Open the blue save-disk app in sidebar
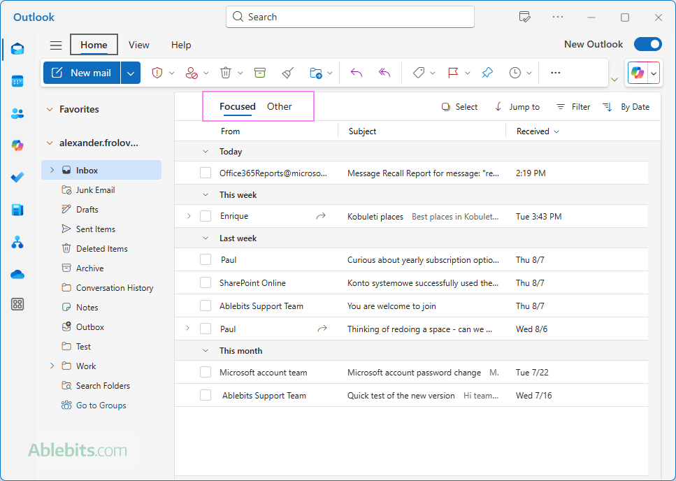 (17, 210)
